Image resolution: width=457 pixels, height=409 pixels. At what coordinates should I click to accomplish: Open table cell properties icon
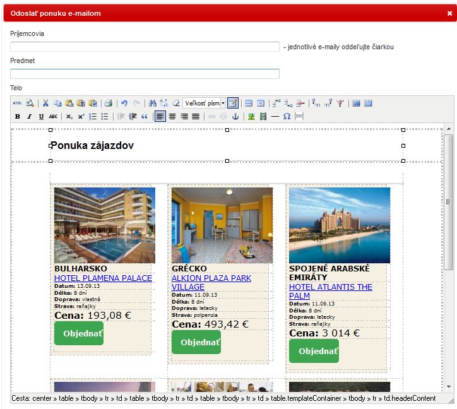point(261,104)
